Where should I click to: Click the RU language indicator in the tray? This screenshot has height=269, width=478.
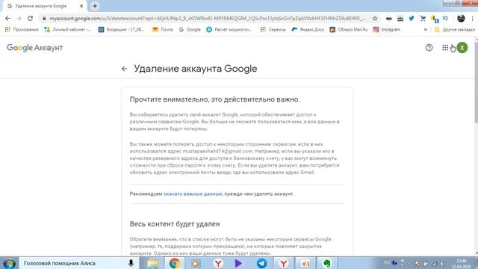click(x=387, y=262)
